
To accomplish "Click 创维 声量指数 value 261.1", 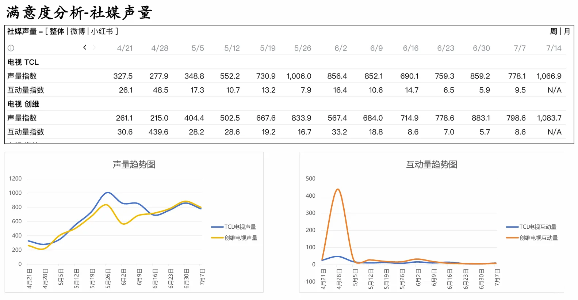I will coord(125,118).
